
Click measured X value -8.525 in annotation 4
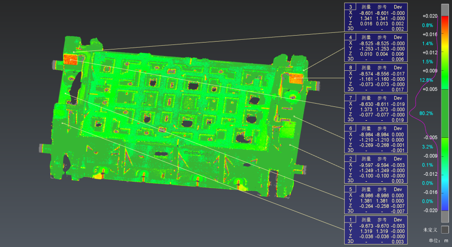point(366,43)
